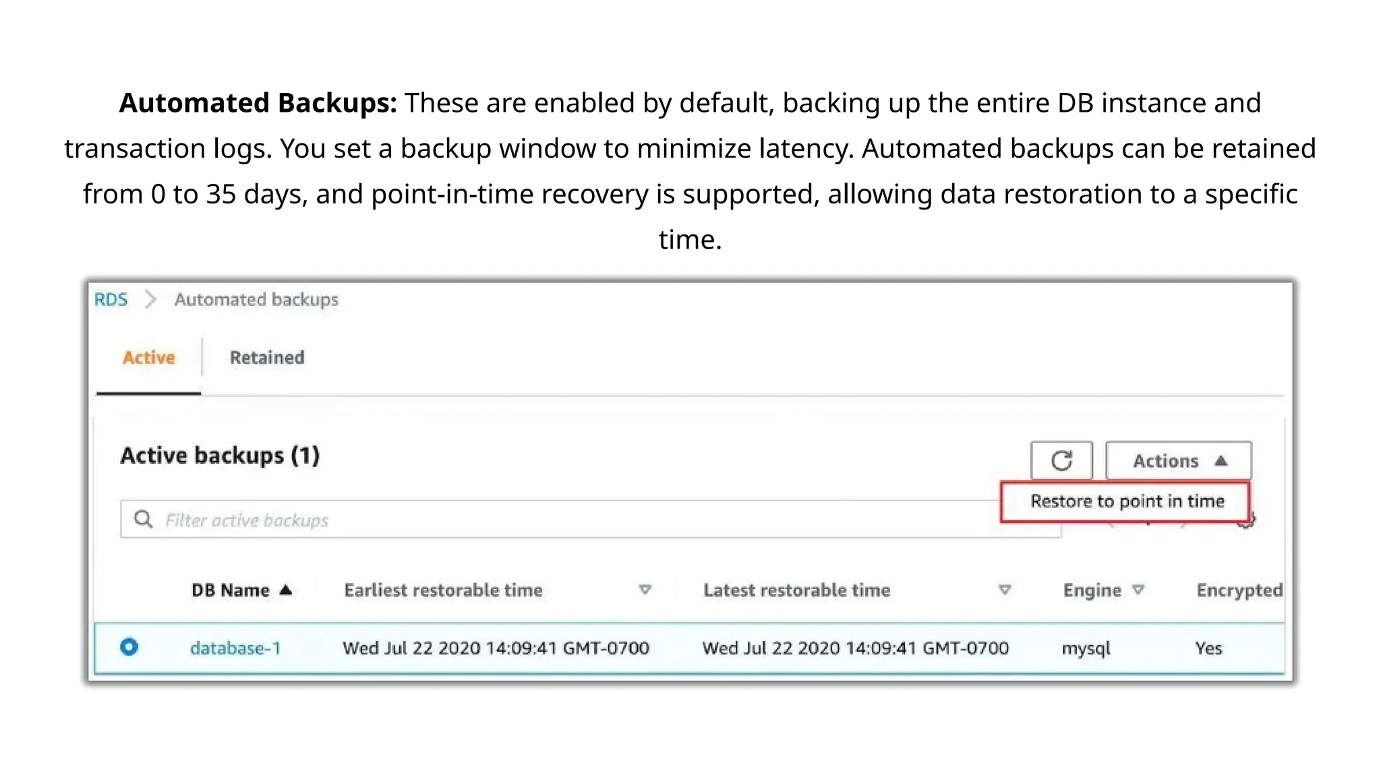Click the Engine column sort arrow

1138,590
